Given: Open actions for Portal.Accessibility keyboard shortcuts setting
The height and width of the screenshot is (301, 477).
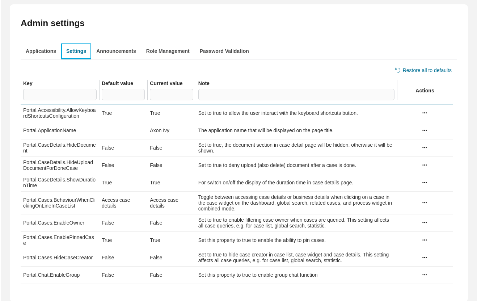Looking at the screenshot, I should [x=424, y=113].
